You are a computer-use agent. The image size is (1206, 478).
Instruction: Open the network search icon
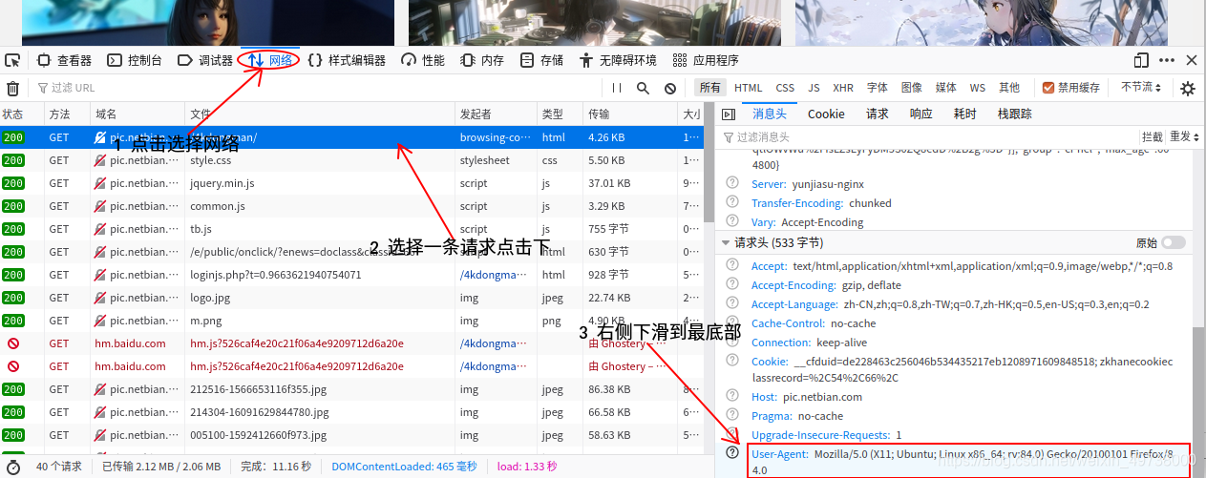644,88
